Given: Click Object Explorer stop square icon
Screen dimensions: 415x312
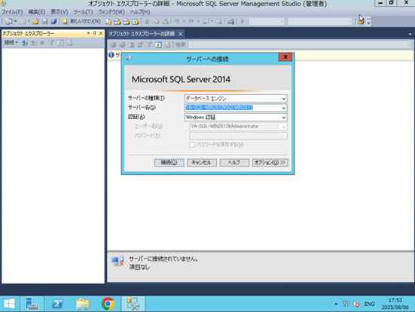Looking at the screenshot, I should pyautogui.click(x=42, y=43).
